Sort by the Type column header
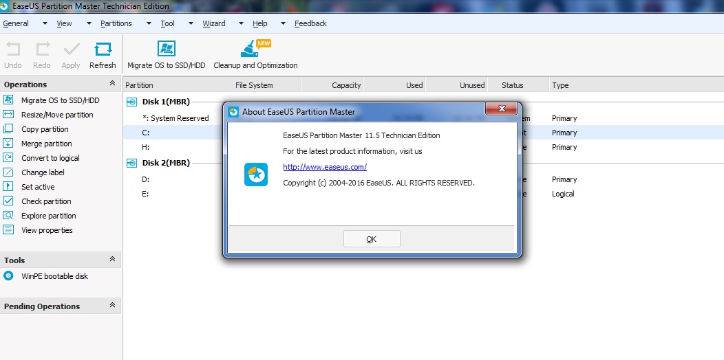The height and width of the screenshot is (360, 724). point(637,85)
